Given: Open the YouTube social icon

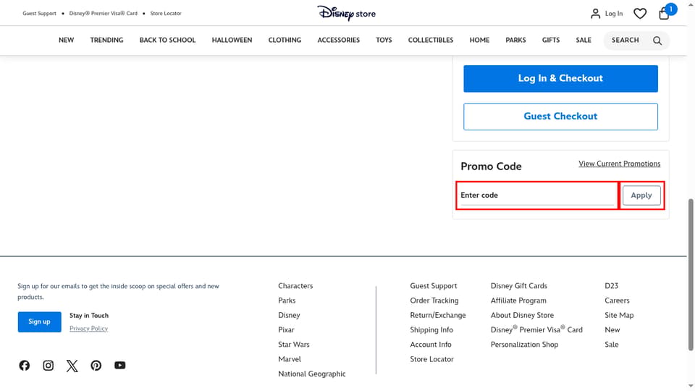Looking at the screenshot, I should pyautogui.click(x=119, y=365).
